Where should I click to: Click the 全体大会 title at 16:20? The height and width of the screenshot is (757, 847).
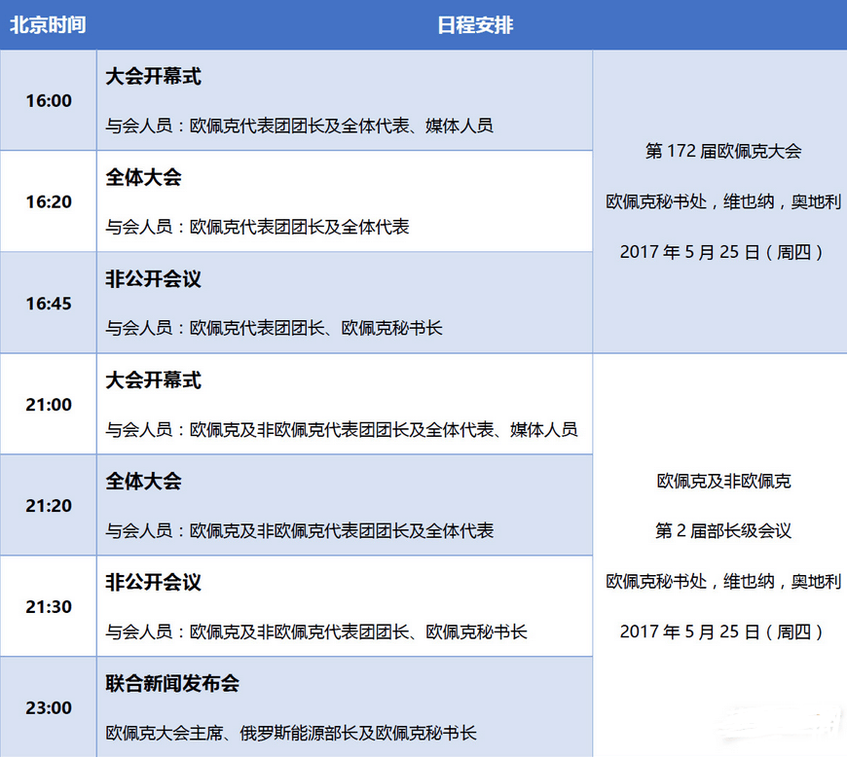(x=144, y=177)
